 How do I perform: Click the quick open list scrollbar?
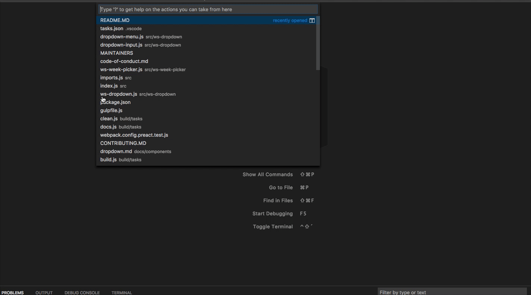(x=318, y=43)
